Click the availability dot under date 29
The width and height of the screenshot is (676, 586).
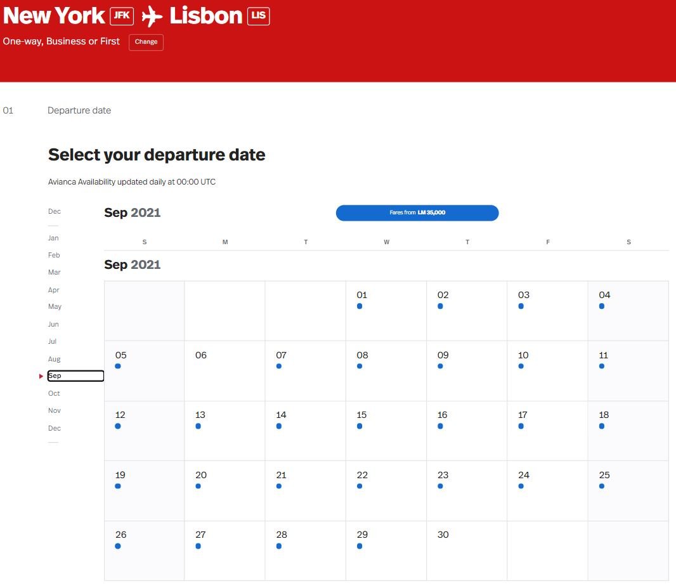(360, 546)
